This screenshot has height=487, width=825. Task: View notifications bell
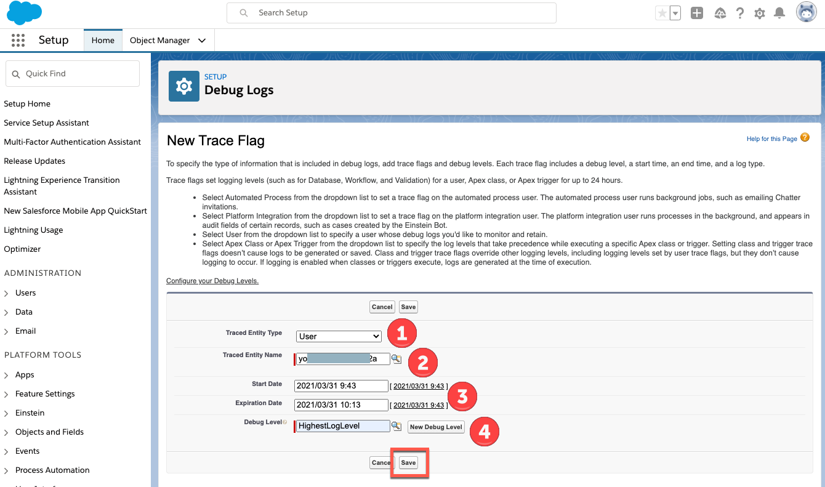[779, 13]
